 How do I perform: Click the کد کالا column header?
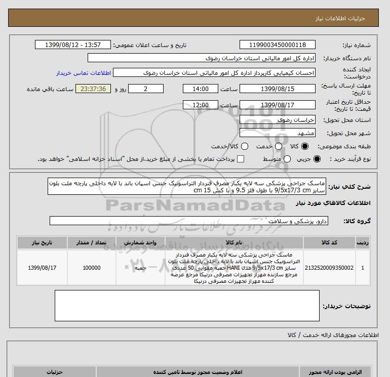pos(329,242)
